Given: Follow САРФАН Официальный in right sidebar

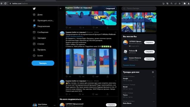Looking at the screenshot, I should 149,43.
